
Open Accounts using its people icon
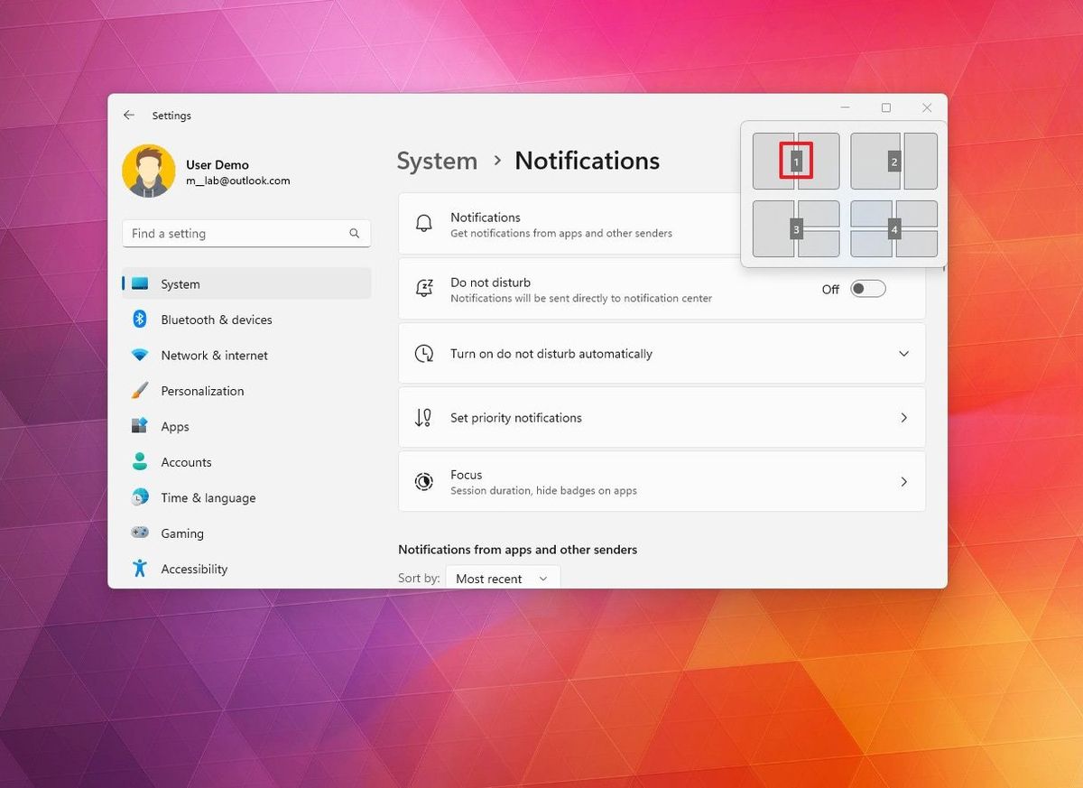click(x=142, y=461)
